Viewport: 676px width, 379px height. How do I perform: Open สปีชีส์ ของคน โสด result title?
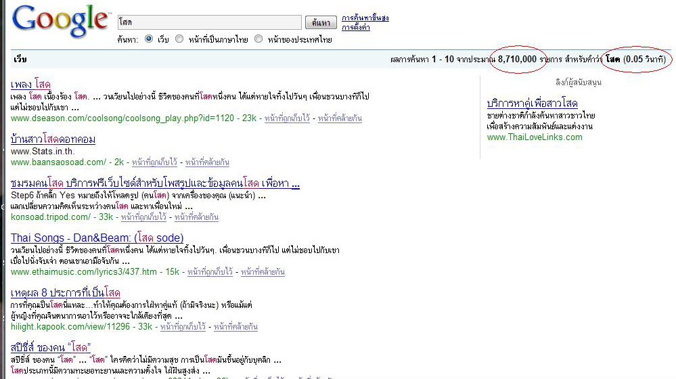(x=51, y=347)
